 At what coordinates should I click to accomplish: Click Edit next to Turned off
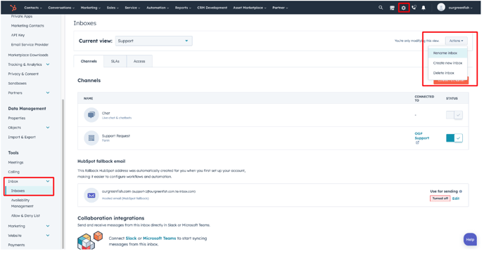[456, 198]
